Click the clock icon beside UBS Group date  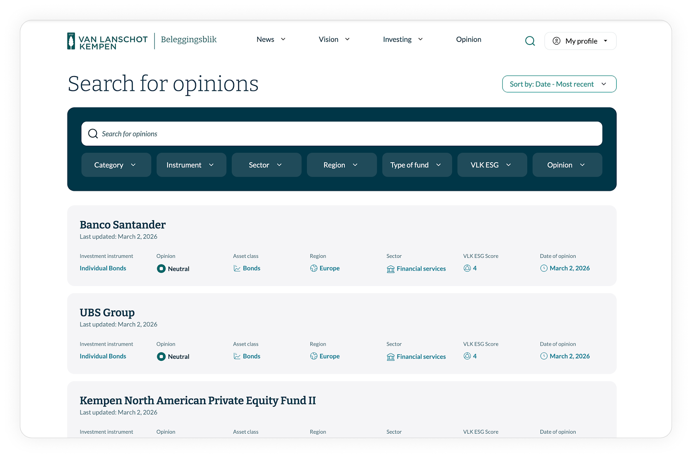(544, 356)
